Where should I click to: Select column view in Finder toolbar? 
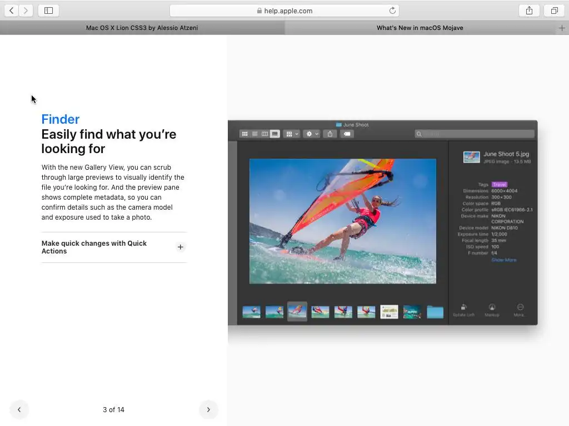tap(265, 134)
